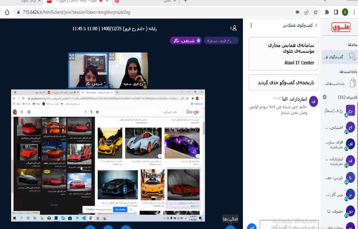Open the Chrome profile avatar
358x229 pixels.
(345, 12)
